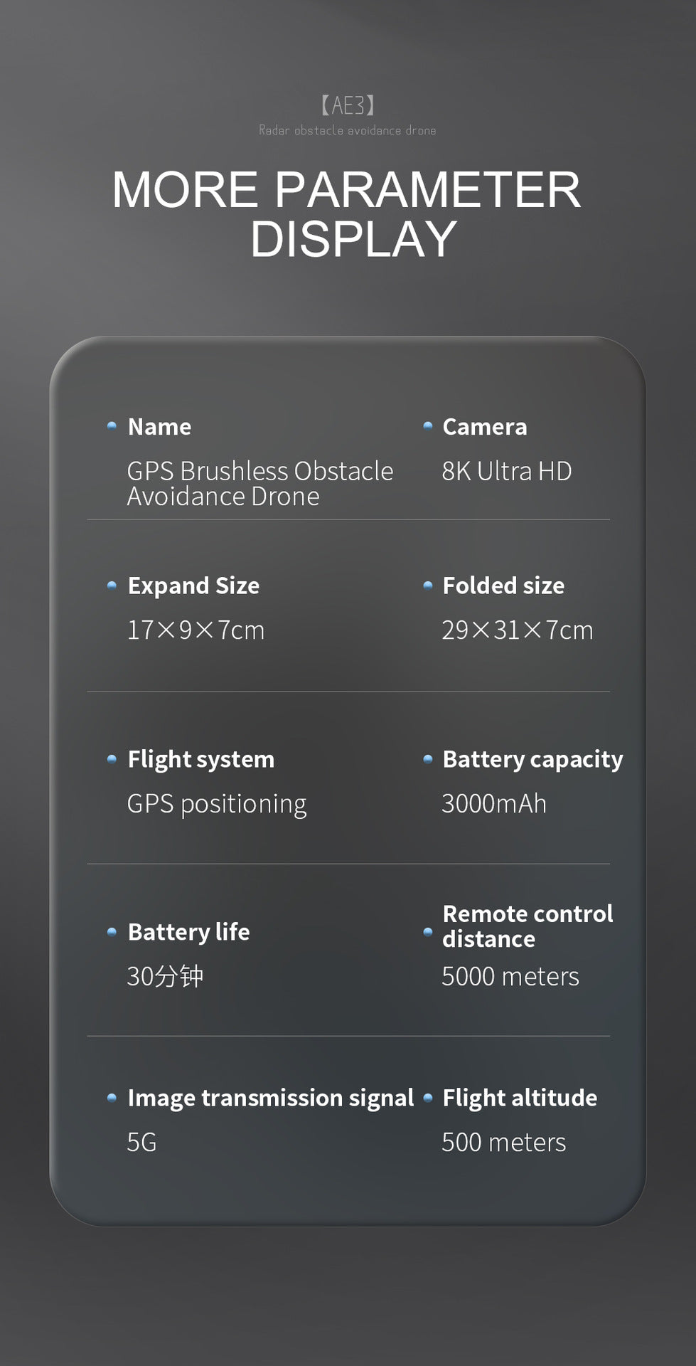Select the Radar obstacle avoidance drone subtitle
Image resolution: width=696 pixels, height=1366 pixels.
coord(348,130)
